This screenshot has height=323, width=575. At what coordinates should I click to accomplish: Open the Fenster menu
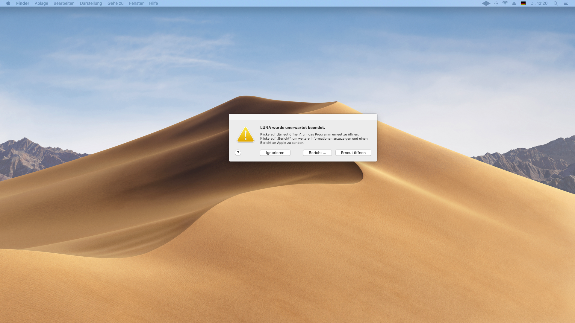[136, 3]
